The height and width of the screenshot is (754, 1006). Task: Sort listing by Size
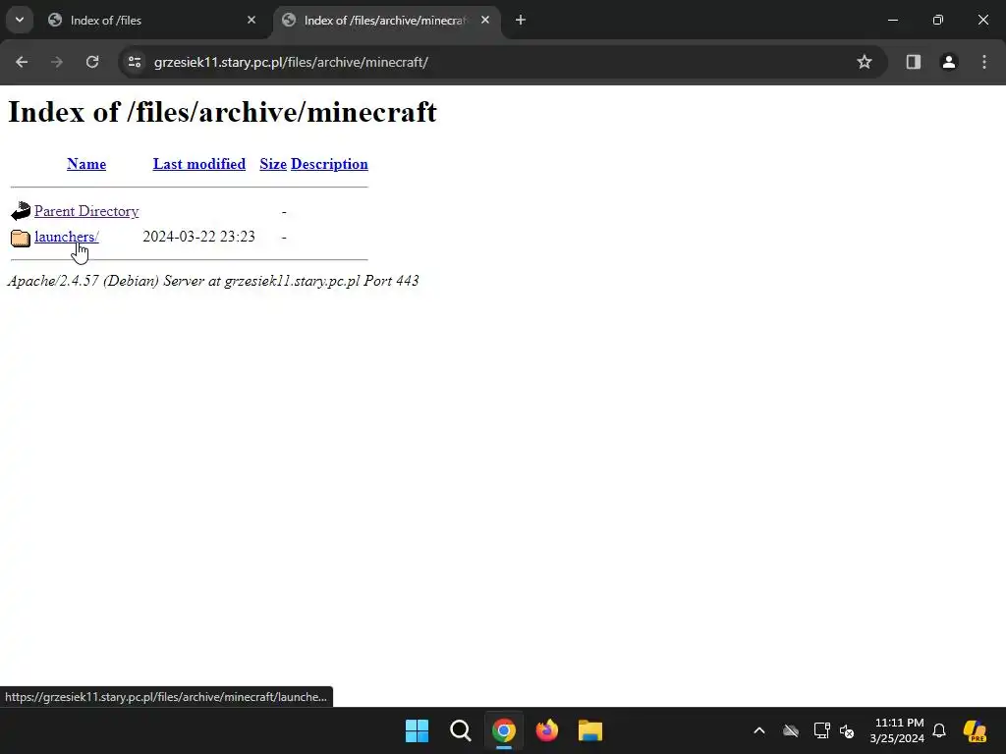click(x=273, y=164)
